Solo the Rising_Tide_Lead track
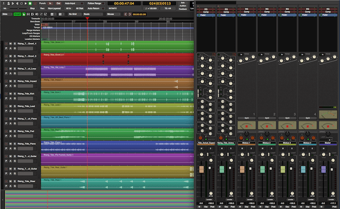 click(14, 107)
